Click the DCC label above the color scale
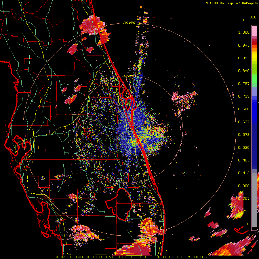The height and width of the screenshot is (259, 259). (253, 17)
